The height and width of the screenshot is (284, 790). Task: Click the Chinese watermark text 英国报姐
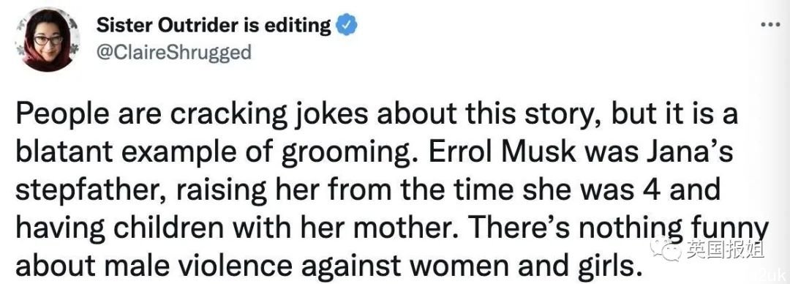(724, 249)
